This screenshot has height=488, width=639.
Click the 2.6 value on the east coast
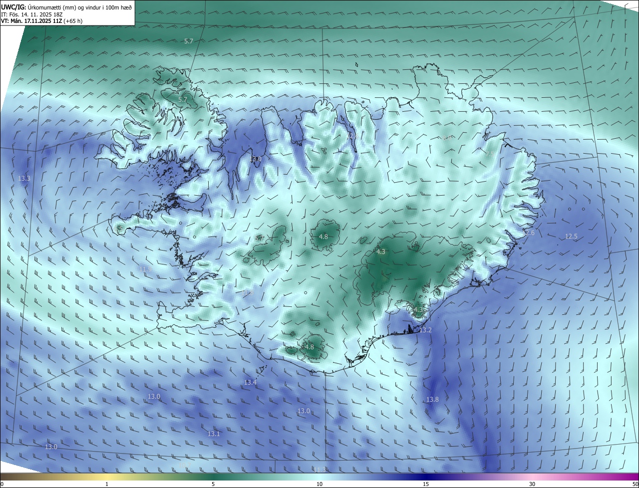click(x=530, y=233)
